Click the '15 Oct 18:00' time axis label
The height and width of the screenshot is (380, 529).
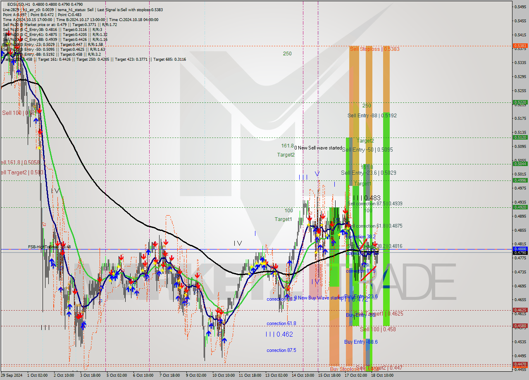click(329, 375)
